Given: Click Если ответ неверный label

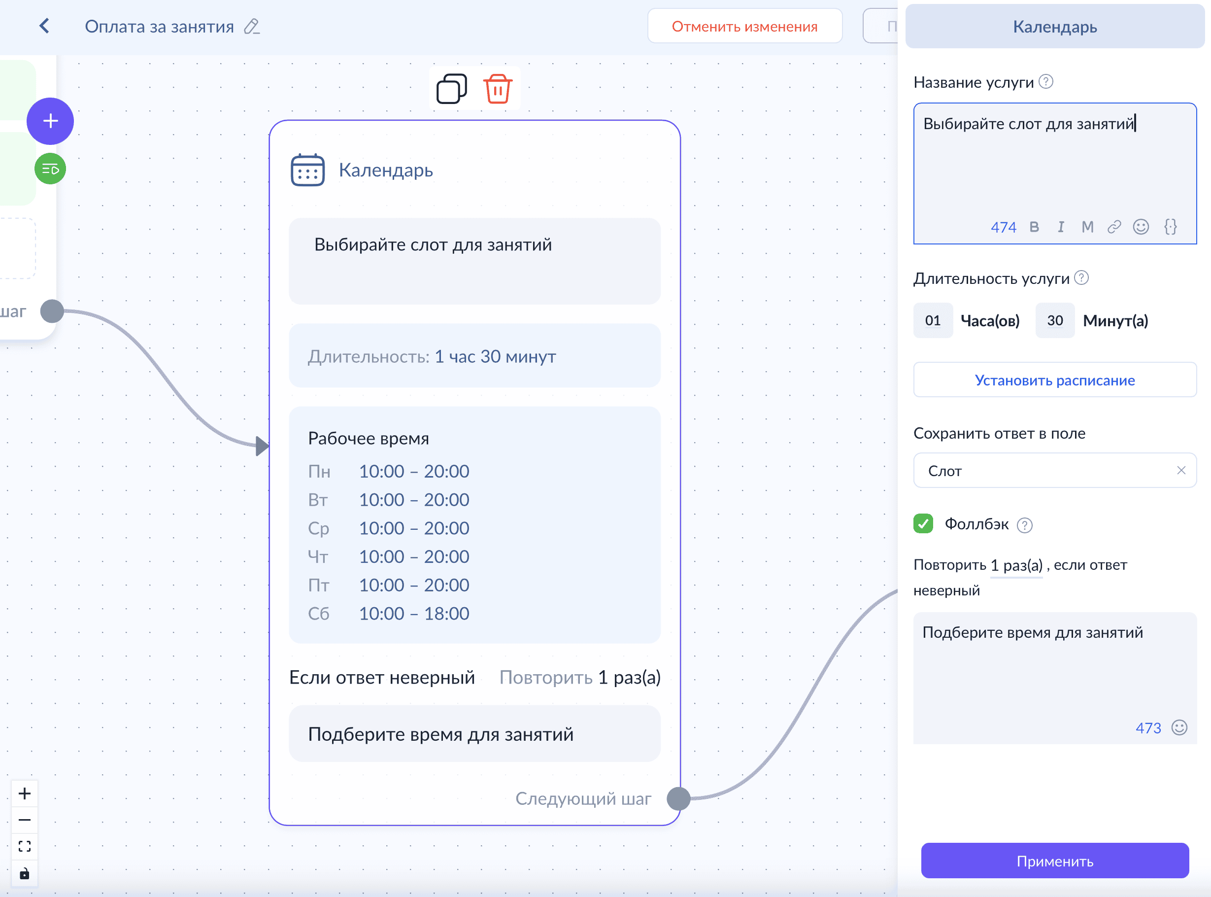Looking at the screenshot, I should pos(382,677).
